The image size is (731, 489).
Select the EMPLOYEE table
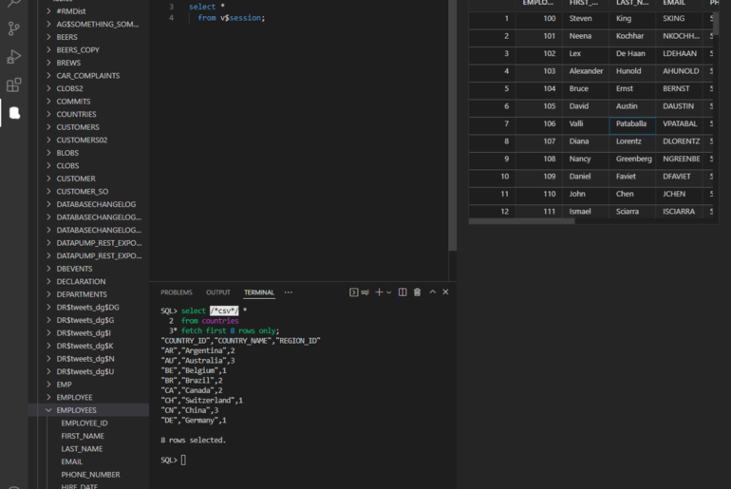pos(75,397)
